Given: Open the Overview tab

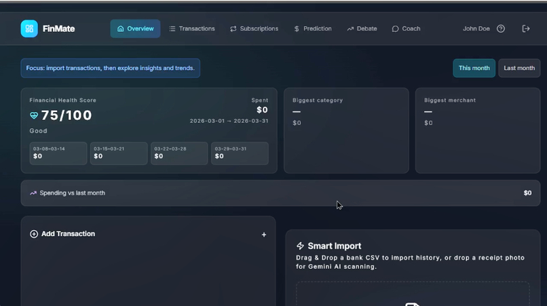Looking at the screenshot, I should pyautogui.click(x=135, y=28).
